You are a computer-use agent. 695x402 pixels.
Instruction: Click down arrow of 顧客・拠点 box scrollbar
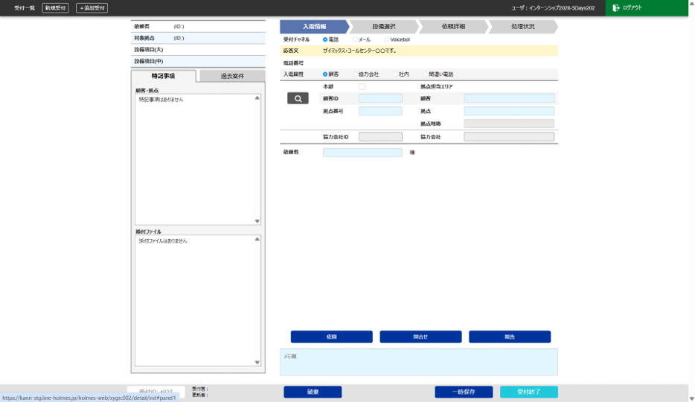click(x=257, y=221)
